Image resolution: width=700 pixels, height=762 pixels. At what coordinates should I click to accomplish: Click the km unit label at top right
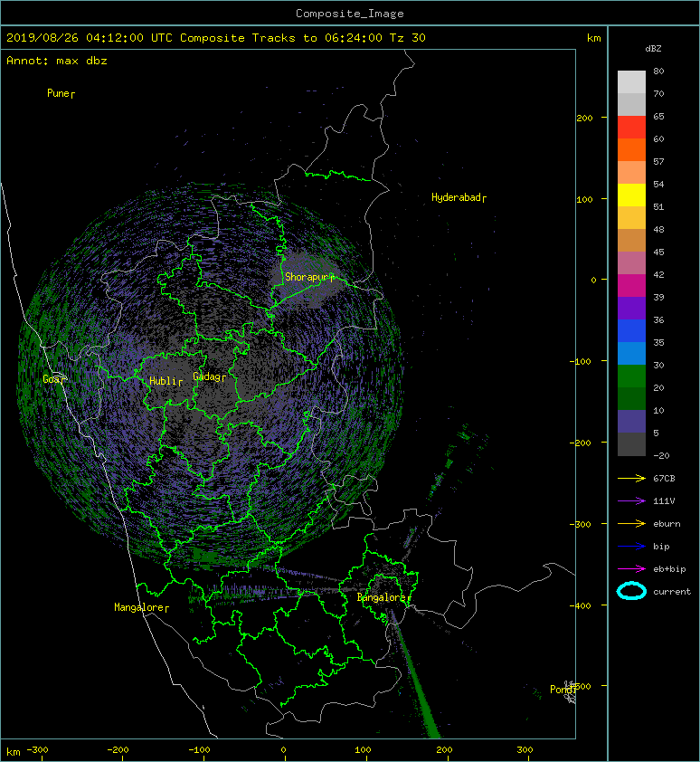593,38
